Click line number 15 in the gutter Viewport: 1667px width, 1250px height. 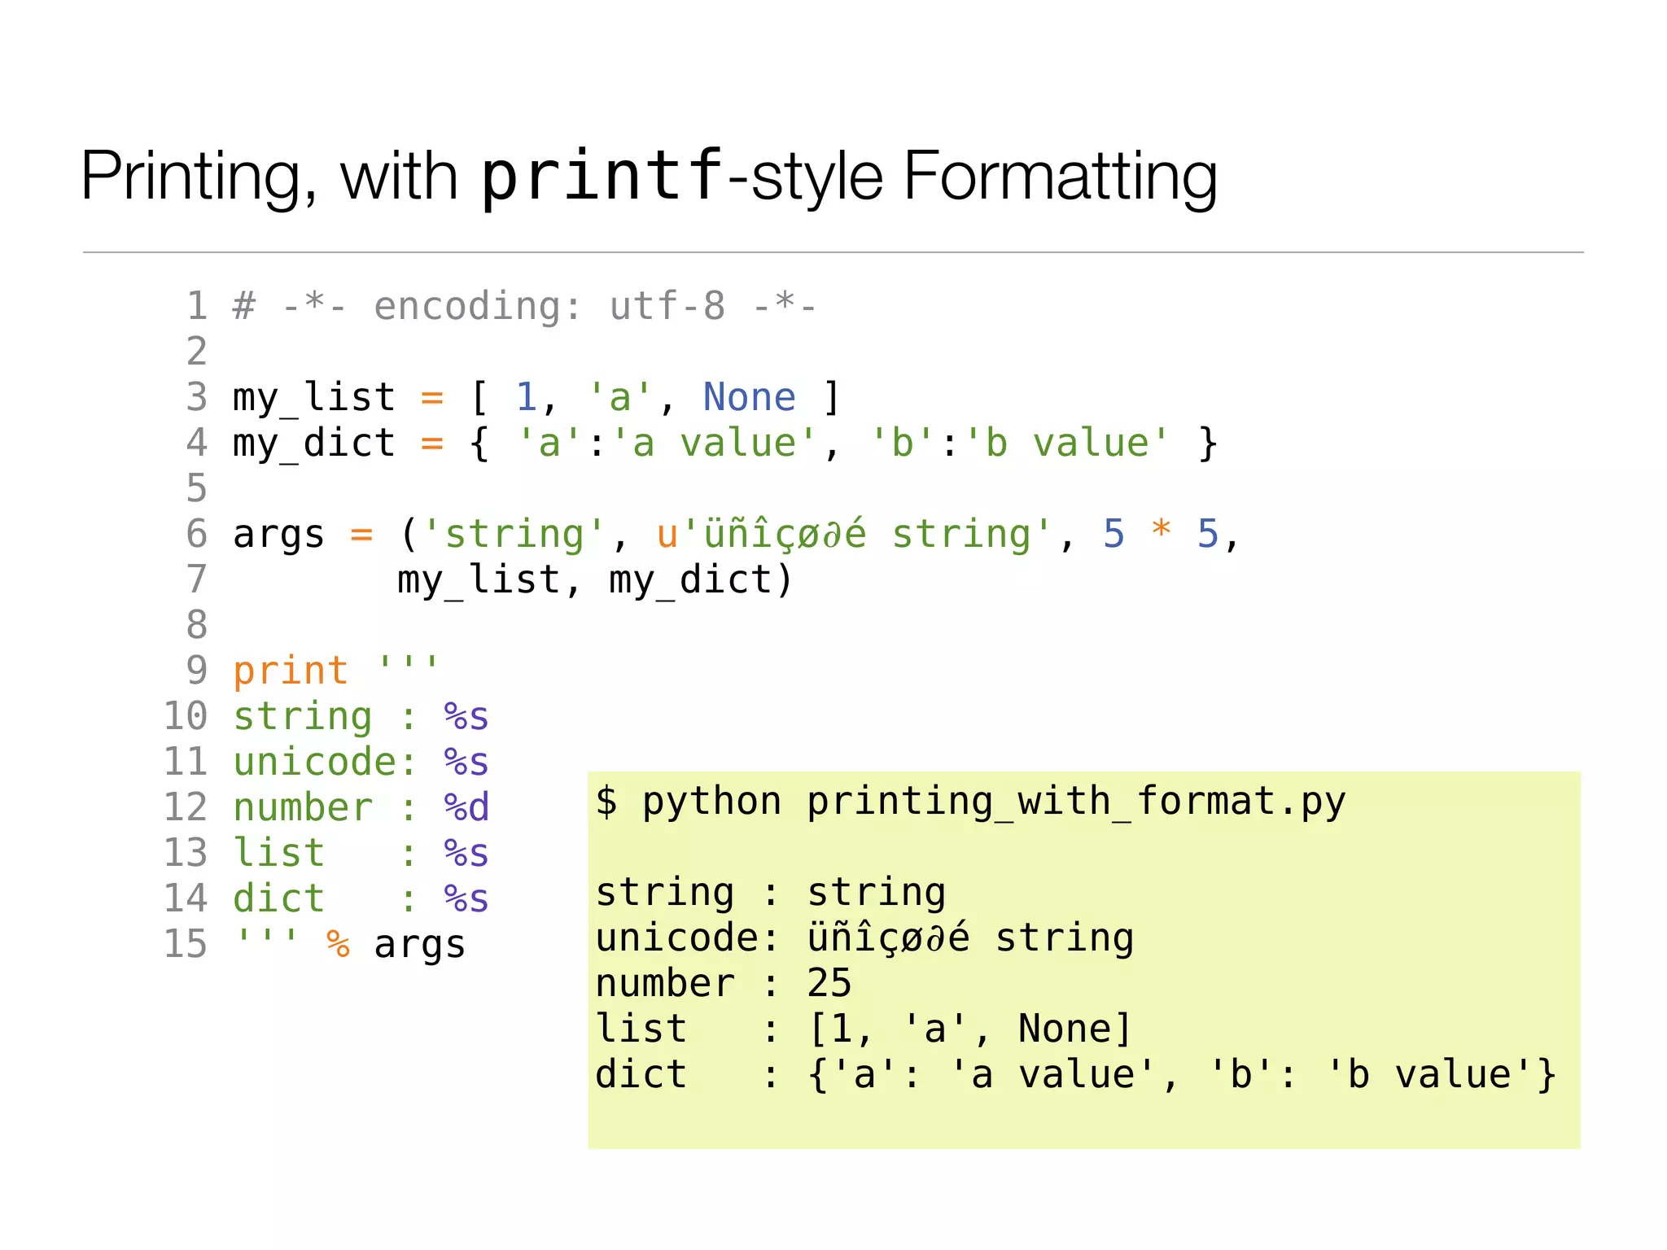[186, 945]
